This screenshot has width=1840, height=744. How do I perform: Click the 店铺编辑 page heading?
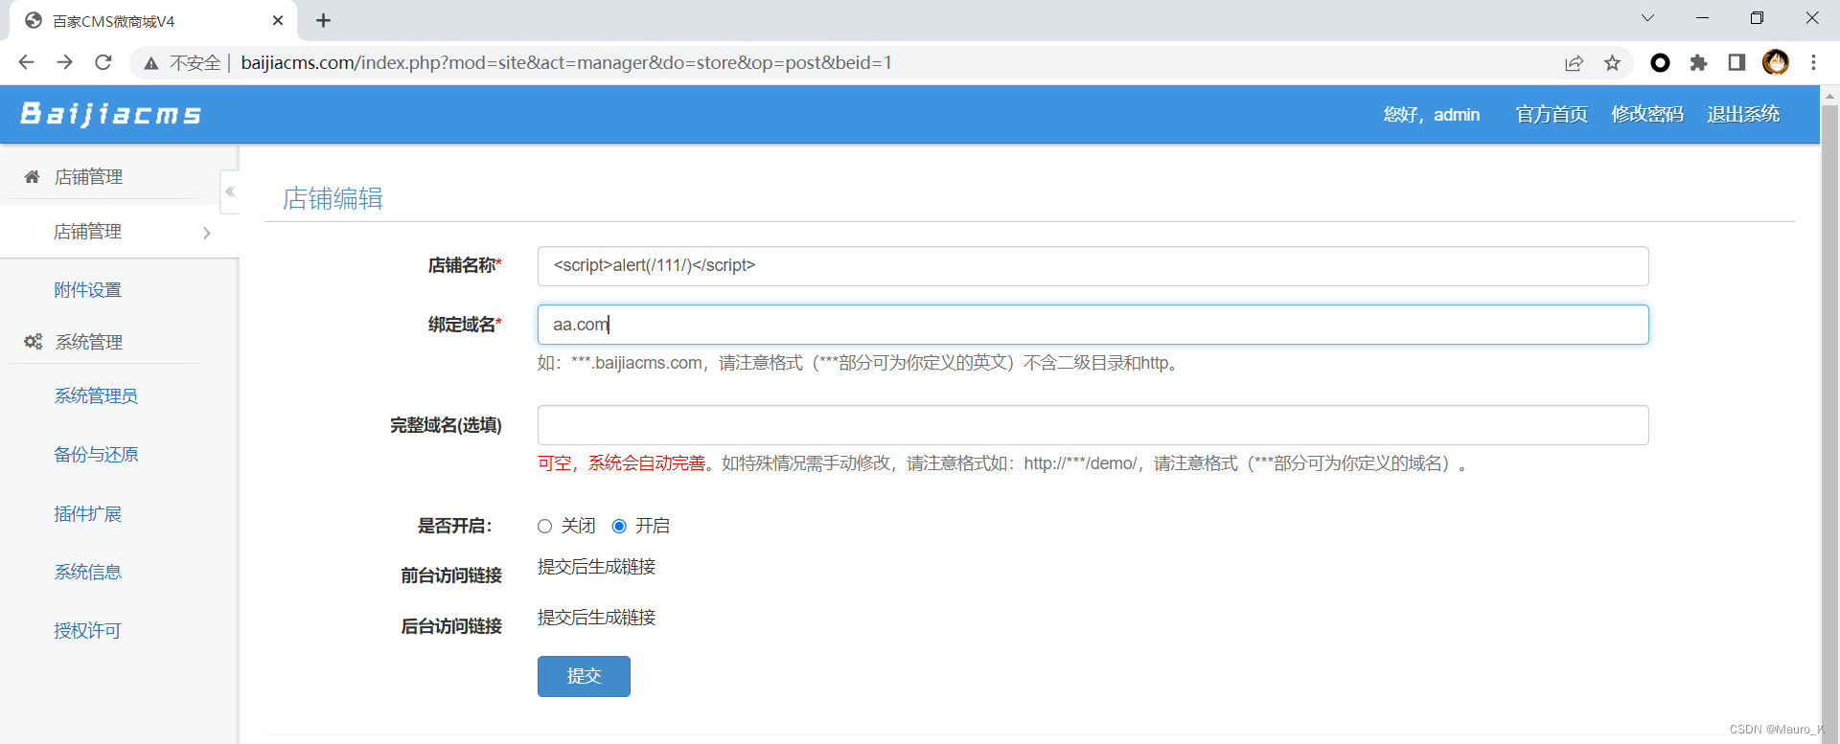[x=333, y=198]
